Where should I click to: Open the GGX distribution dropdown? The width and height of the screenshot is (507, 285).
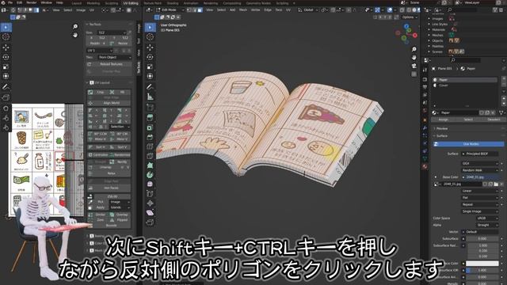click(x=480, y=164)
